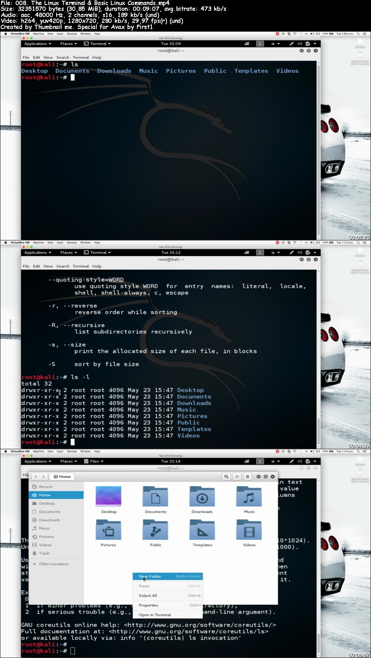
Task: Click '--quoting-style=WORD' in the ls help text
Action: click(86, 280)
